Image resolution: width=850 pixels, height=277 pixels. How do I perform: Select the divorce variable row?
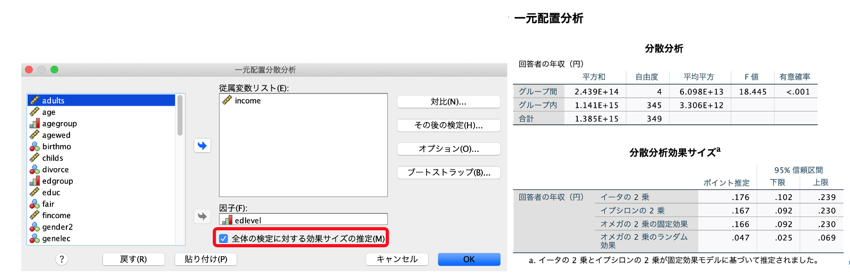click(101, 169)
